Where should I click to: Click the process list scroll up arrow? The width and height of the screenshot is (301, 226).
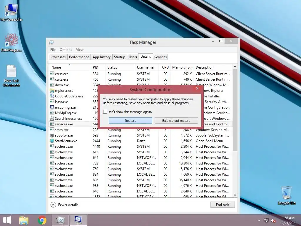[235, 67]
